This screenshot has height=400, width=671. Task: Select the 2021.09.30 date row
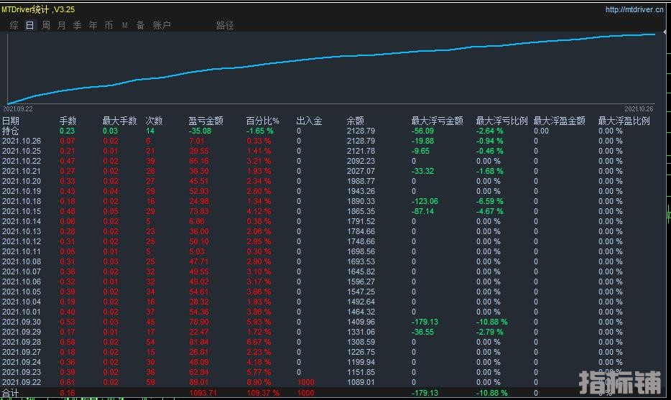coord(22,322)
